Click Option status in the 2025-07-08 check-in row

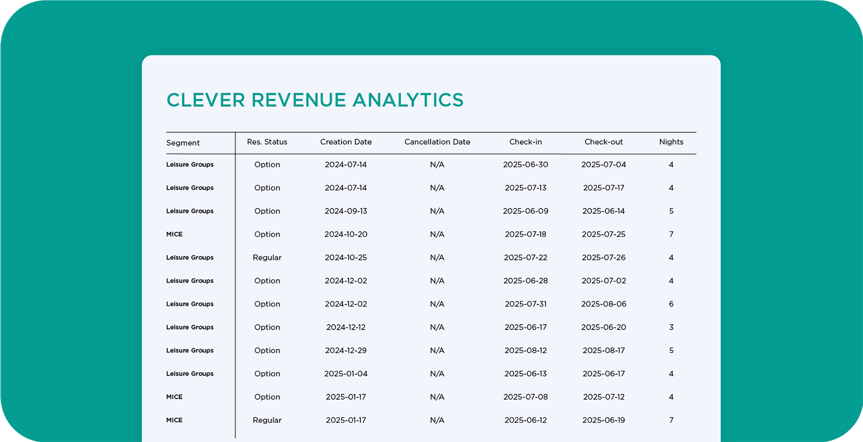(x=267, y=397)
